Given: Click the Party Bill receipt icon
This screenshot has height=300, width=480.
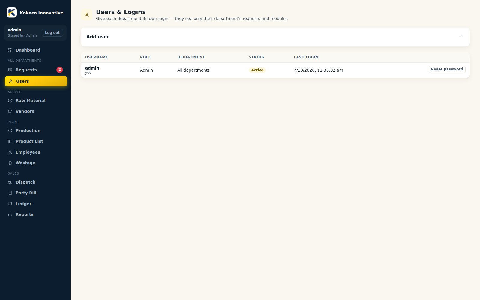Looking at the screenshot, I should (10, 193).
